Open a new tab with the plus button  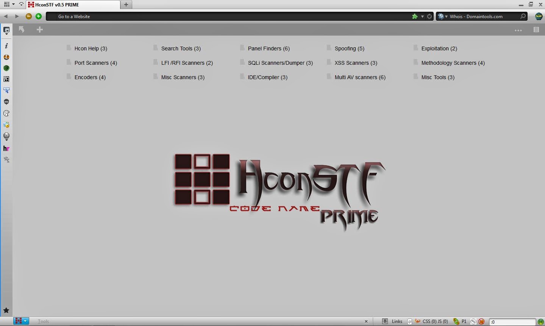click(126, 5)
